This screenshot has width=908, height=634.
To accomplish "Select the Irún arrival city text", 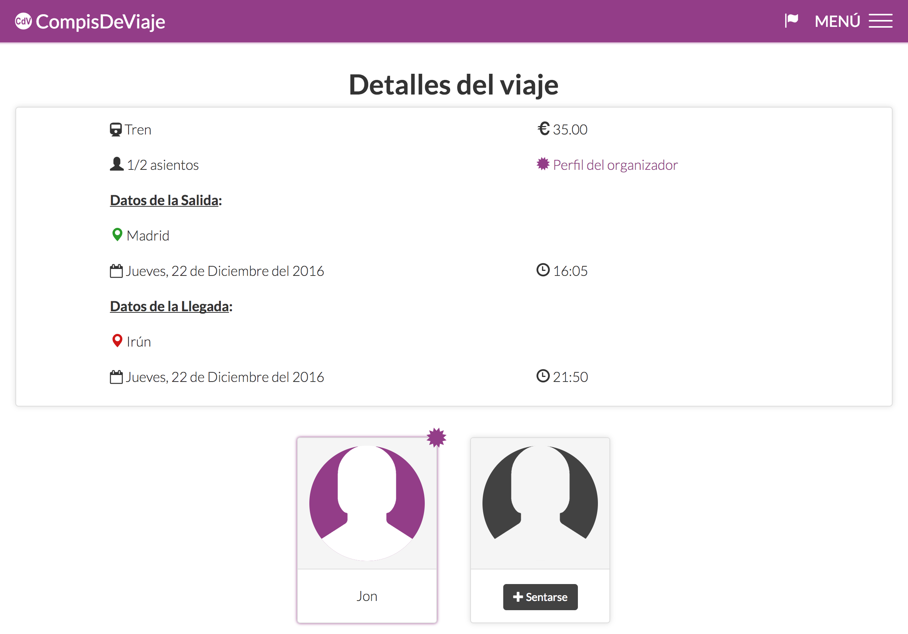I will [139, 341].
